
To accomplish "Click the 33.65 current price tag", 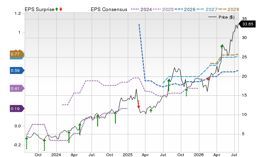I will [247, 24].
